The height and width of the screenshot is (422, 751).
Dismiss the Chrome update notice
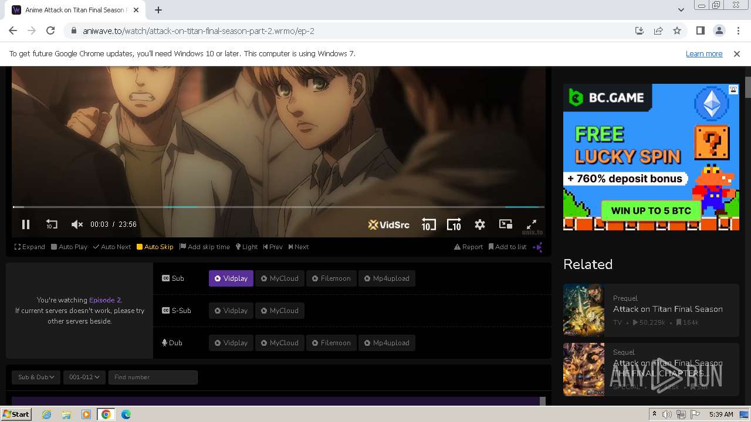[737, 53]
